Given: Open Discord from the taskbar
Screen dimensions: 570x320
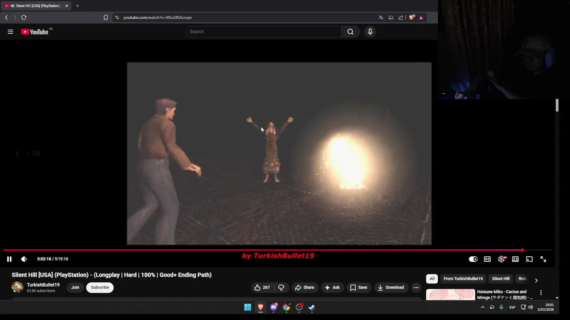Looking at the screenshot, I should (x=273, y=307).
